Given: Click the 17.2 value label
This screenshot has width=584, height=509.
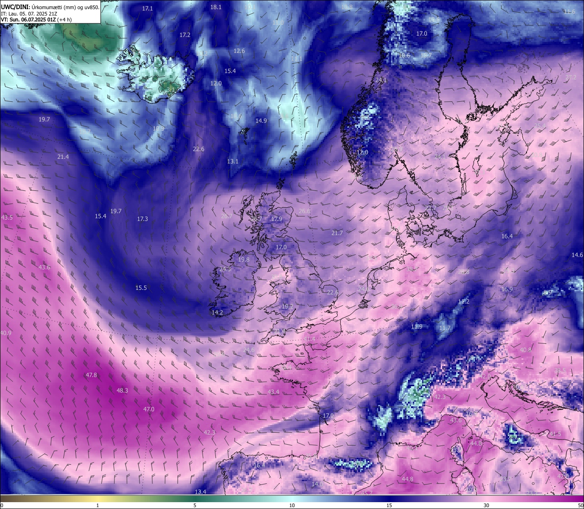Looking at the screenshot, I should point(185,35).
